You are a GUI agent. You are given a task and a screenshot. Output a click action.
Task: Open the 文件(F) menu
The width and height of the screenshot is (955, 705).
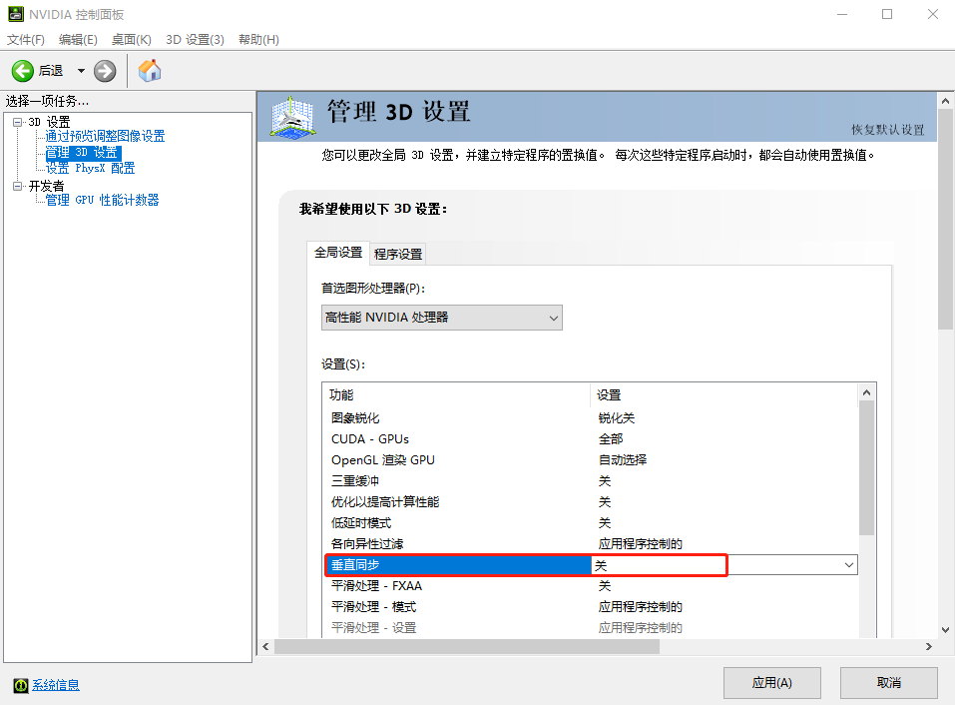(x=26, y=40)
